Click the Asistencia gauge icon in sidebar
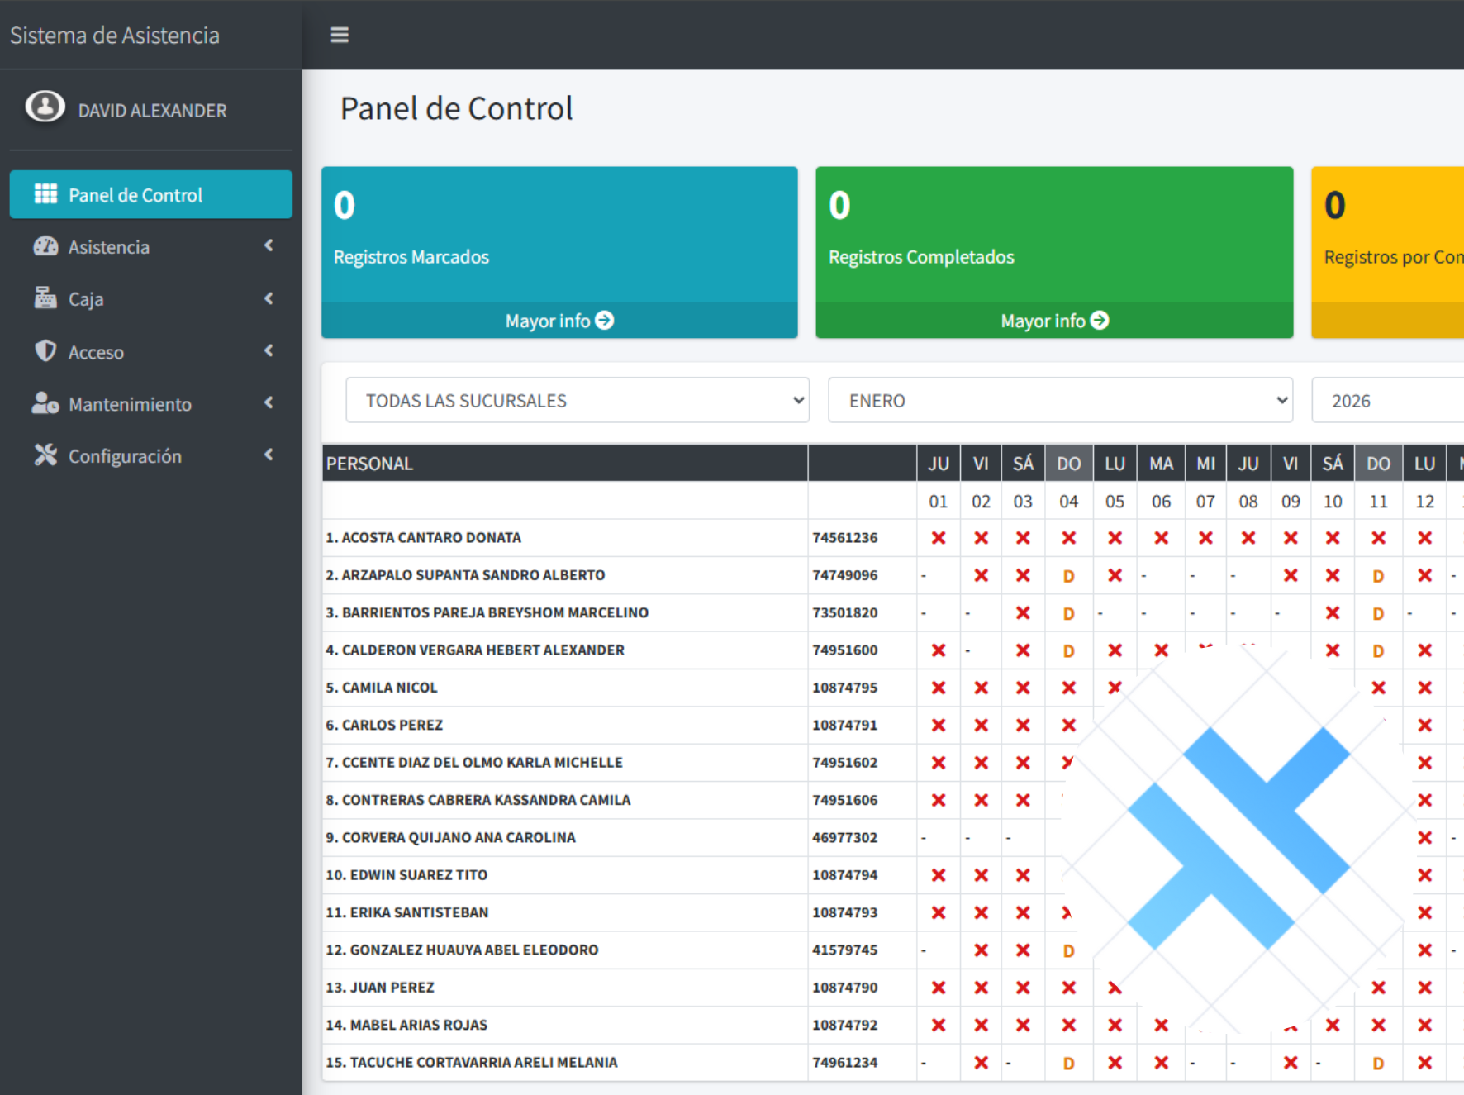 pyautogui.click(x=45, y=246)
